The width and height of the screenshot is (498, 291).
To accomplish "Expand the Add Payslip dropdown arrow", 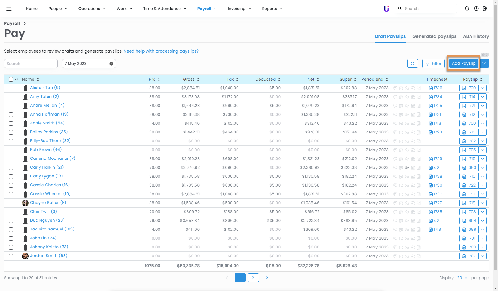I will pyautogui.click(x=484, y=64).
